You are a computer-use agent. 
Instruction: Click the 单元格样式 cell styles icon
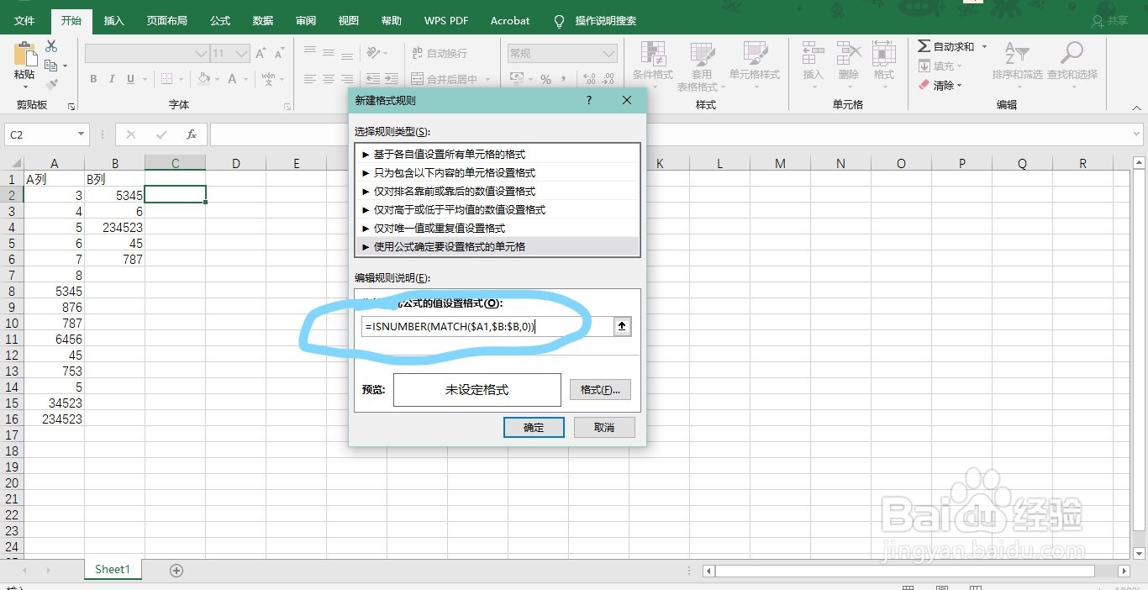click(755, 63)
